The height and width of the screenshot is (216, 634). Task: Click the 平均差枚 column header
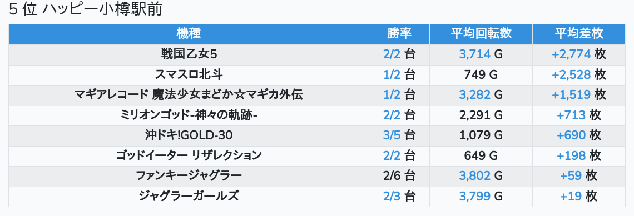[x=578, y=34]
